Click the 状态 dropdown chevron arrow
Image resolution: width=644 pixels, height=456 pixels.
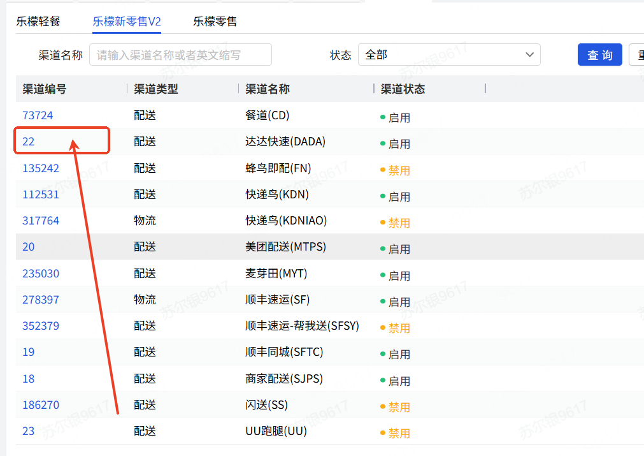point(529,55)
